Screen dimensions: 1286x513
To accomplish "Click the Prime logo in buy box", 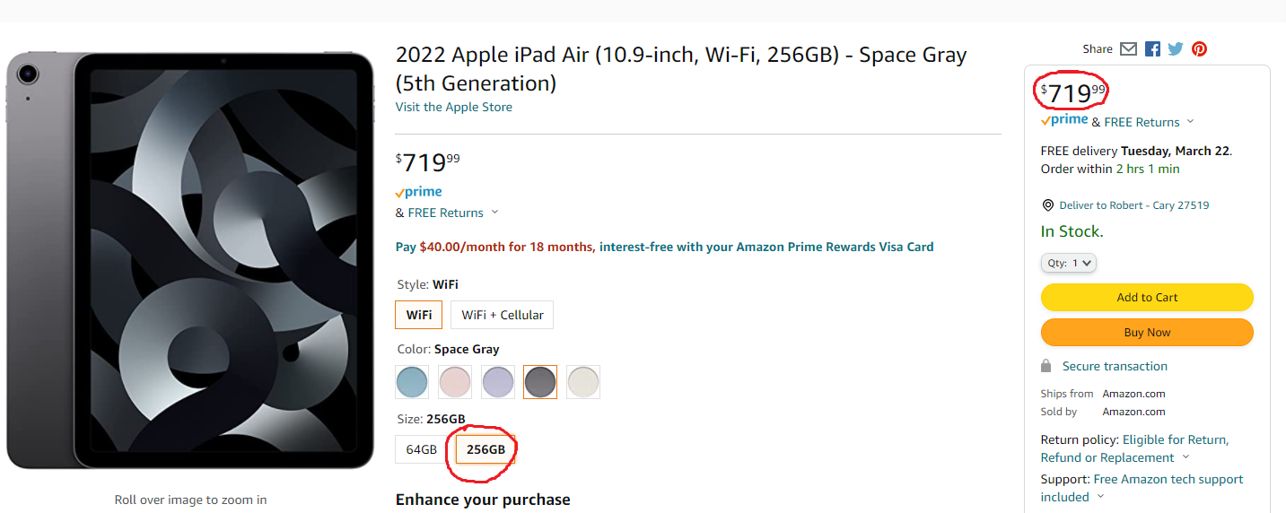I will 1064,120.
